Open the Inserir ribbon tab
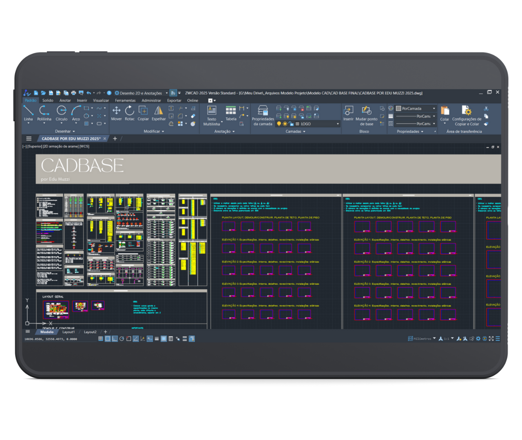 pos(82,100)
